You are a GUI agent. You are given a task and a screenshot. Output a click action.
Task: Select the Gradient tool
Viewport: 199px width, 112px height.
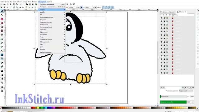[x=2, y=55]
